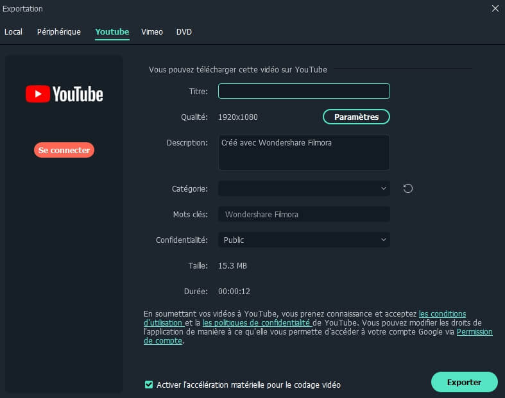Expand the Catégorie dropdown

(304, 188)
